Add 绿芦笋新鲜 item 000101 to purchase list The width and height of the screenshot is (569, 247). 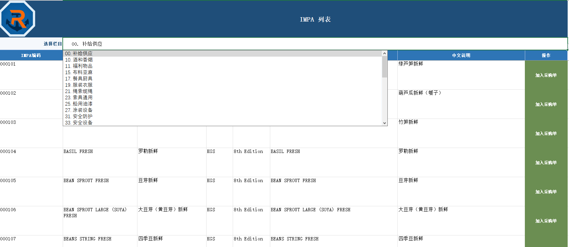(x=546, y=75)
